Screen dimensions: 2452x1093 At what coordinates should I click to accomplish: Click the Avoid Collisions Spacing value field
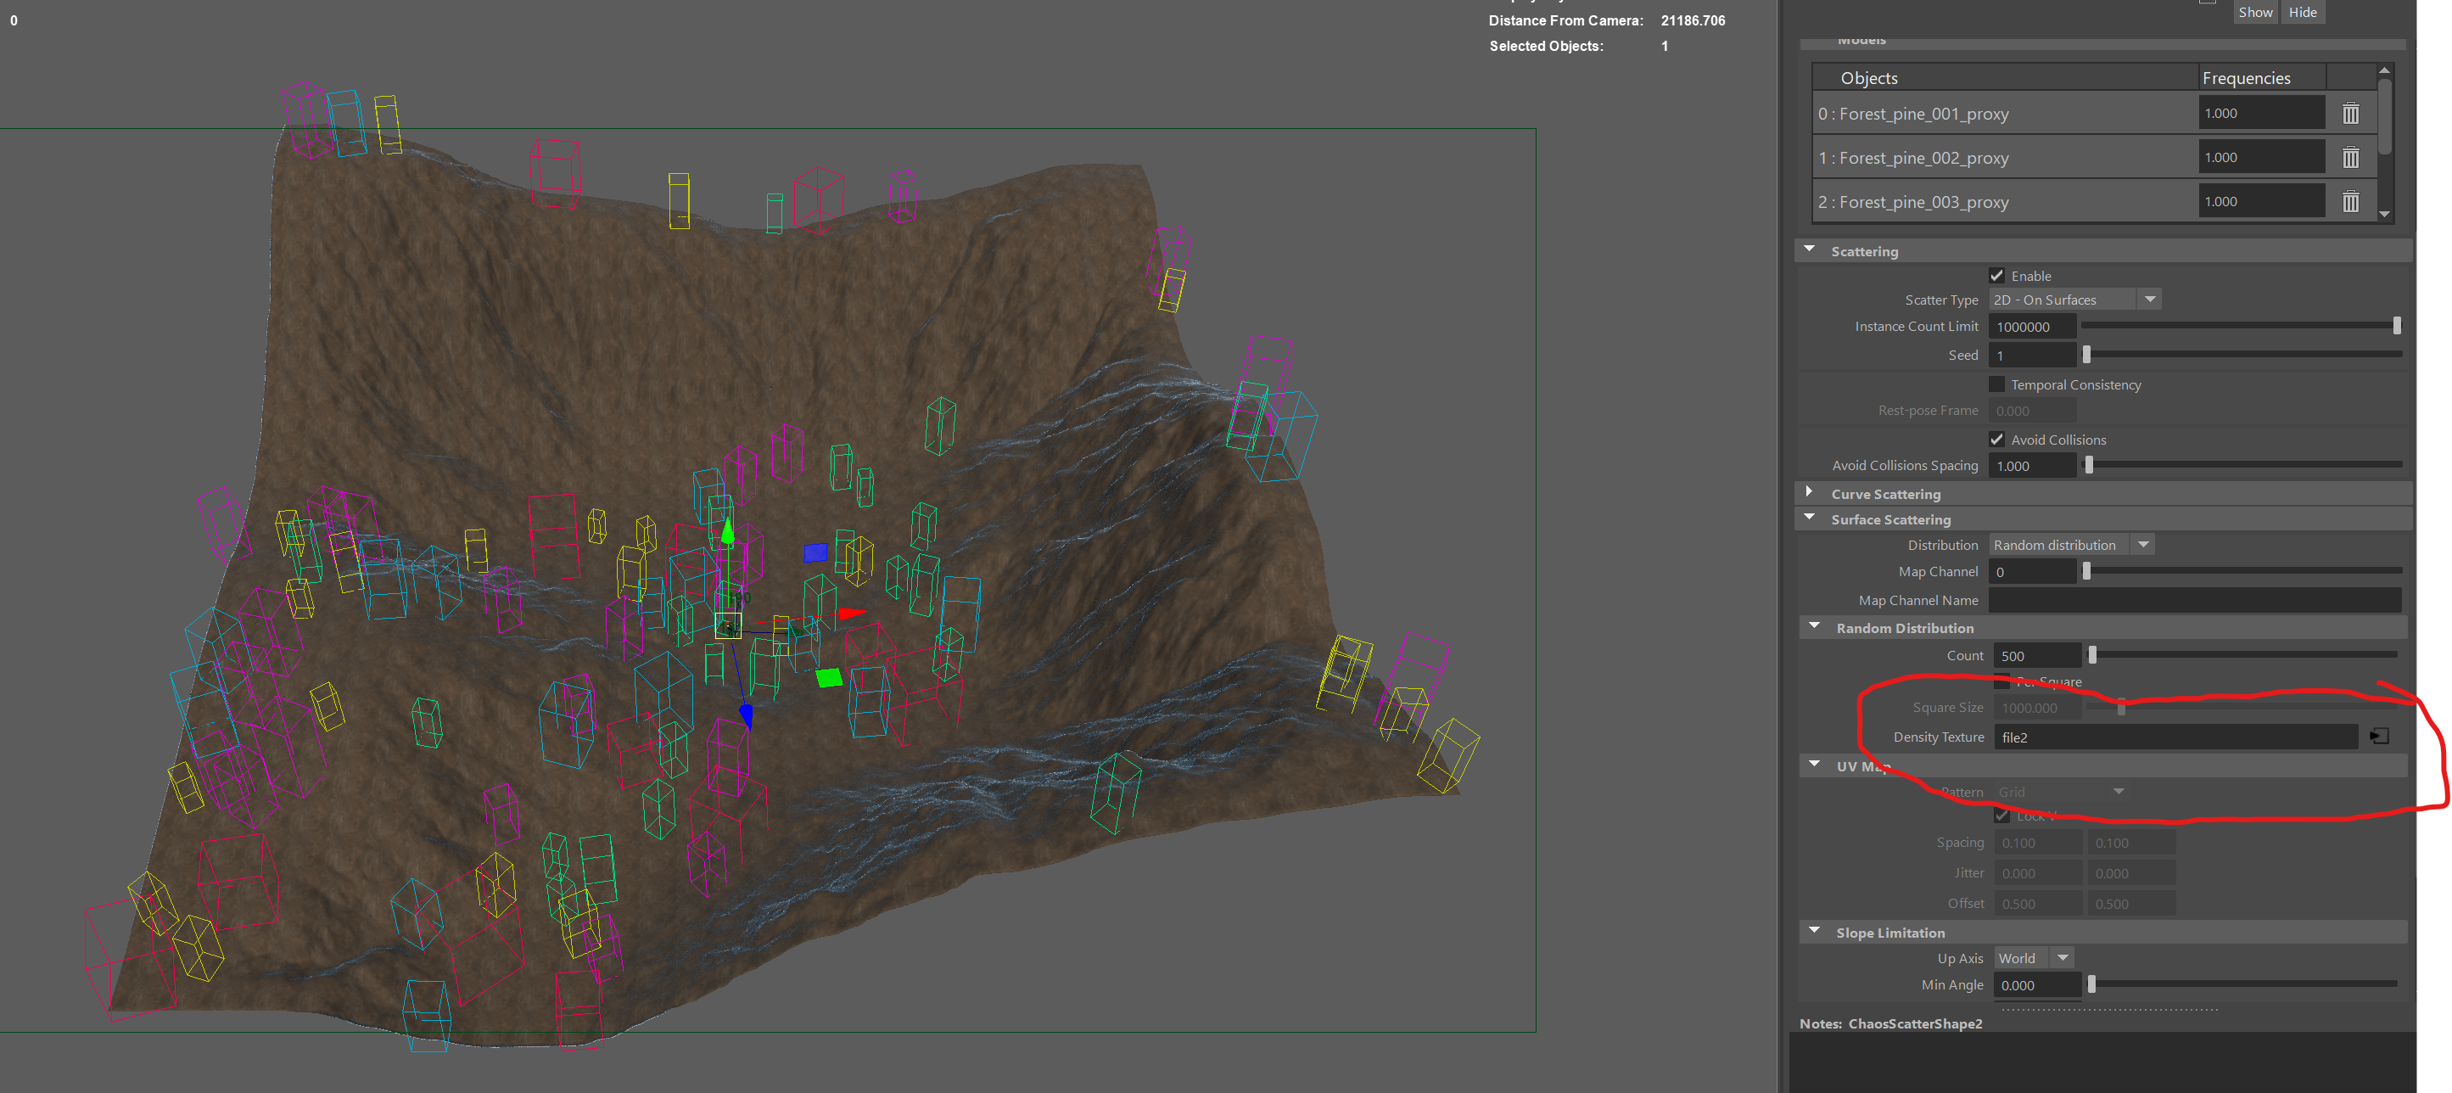pos(2032,466)
